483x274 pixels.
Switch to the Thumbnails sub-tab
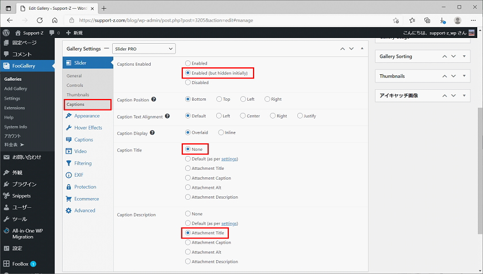coord(78,94)
